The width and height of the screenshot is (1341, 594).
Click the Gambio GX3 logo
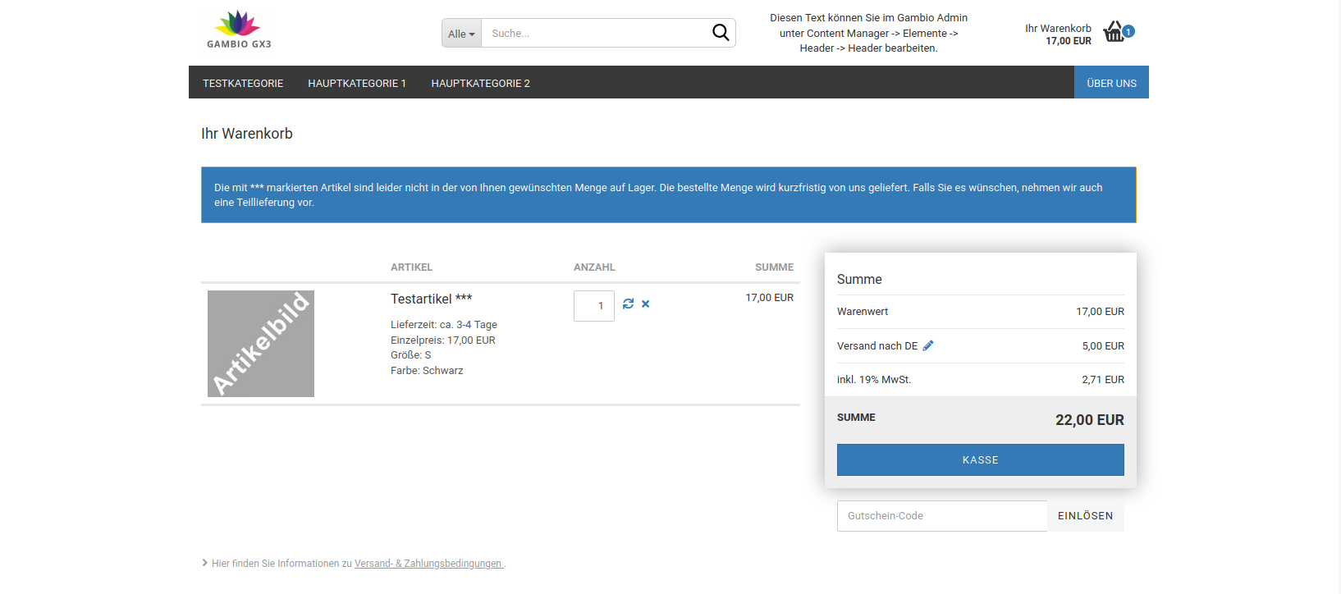point(239,30)
